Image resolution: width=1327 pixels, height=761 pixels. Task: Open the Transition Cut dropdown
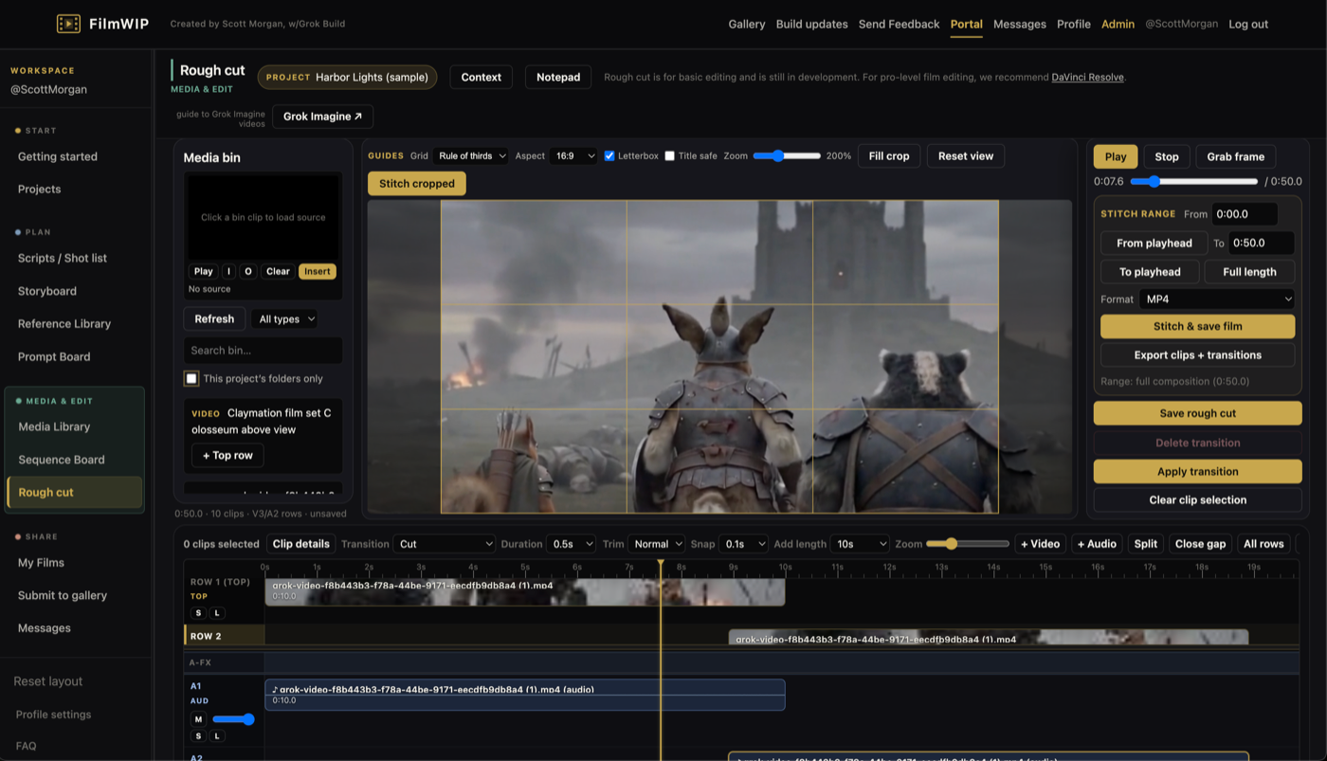coord(444,544)
